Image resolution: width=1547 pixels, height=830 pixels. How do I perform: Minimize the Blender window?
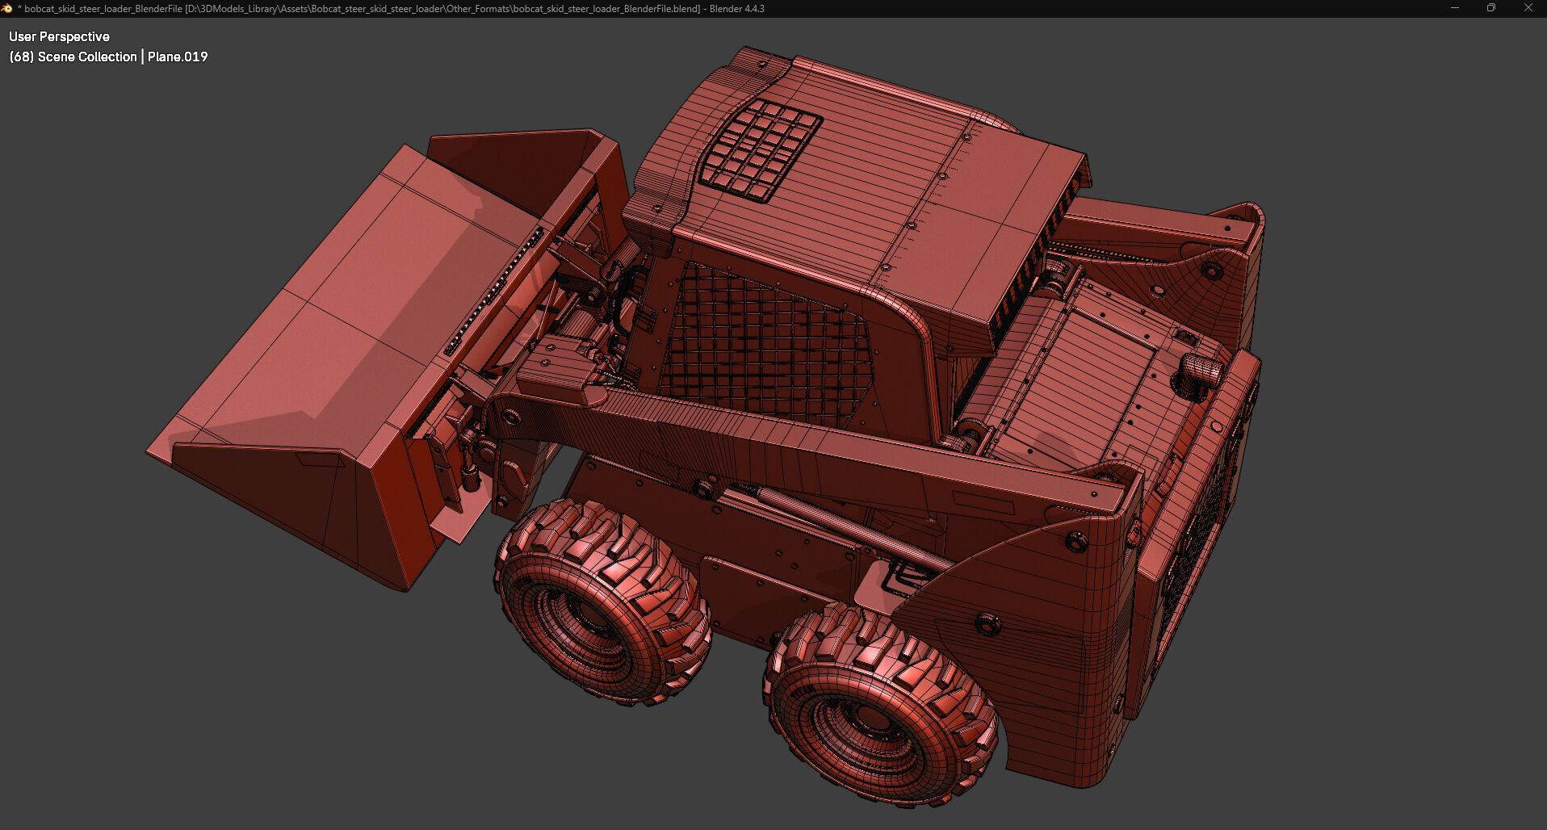(1455, 8)
